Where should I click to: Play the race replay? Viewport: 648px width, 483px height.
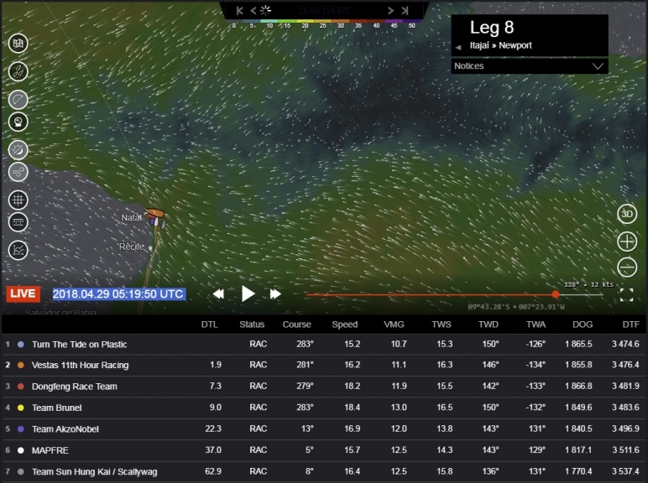(x=248, y=294)
